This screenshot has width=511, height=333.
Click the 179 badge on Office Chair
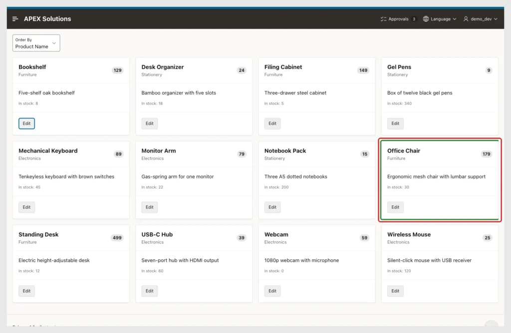tap(486, 154)
